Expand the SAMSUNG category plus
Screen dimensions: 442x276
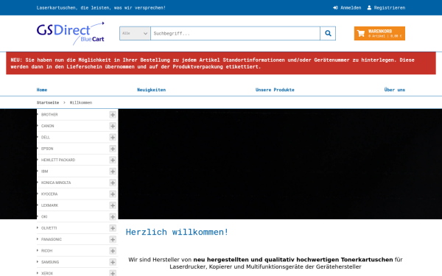(x=113, y=262)
